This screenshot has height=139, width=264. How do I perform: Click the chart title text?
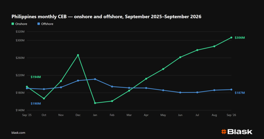click(106, 17)
